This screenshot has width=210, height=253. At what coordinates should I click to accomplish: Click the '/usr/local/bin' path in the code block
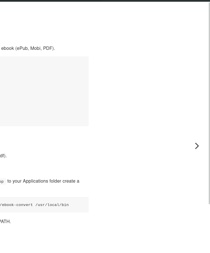click(x=52, y=205)
